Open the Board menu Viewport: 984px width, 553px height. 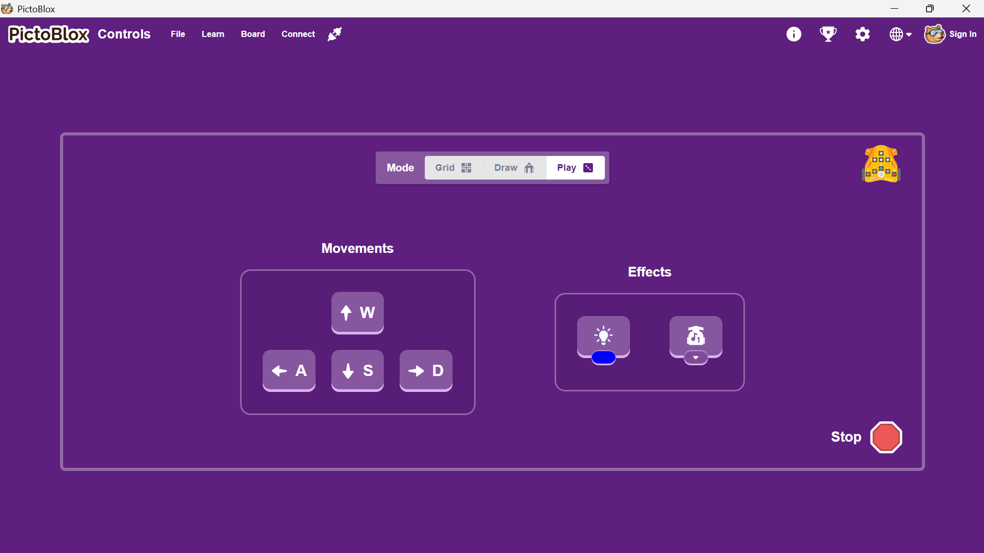coord(253,34)
